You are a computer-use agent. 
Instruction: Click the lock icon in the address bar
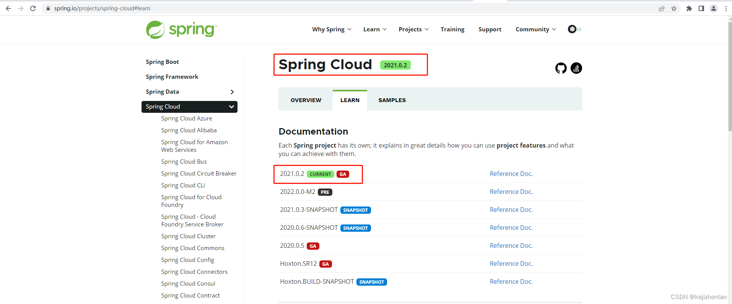point(48,8)
